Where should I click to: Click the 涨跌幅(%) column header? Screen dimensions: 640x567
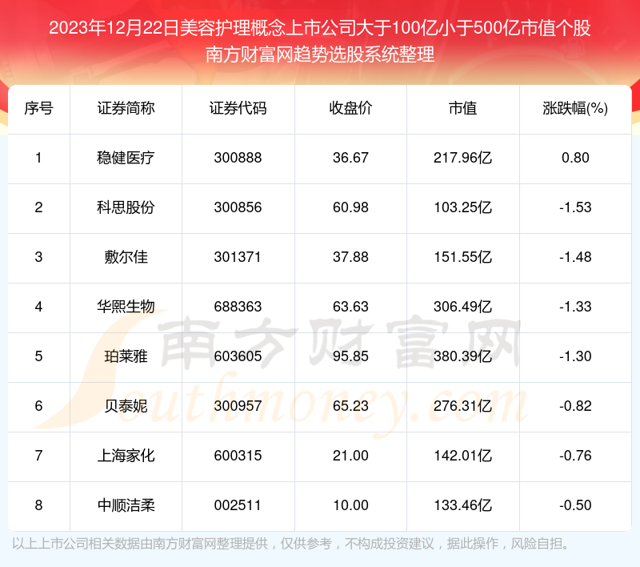coord(575,109)
